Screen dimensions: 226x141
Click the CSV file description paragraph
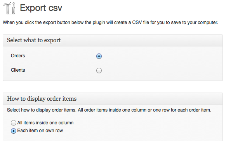[110, 22]
